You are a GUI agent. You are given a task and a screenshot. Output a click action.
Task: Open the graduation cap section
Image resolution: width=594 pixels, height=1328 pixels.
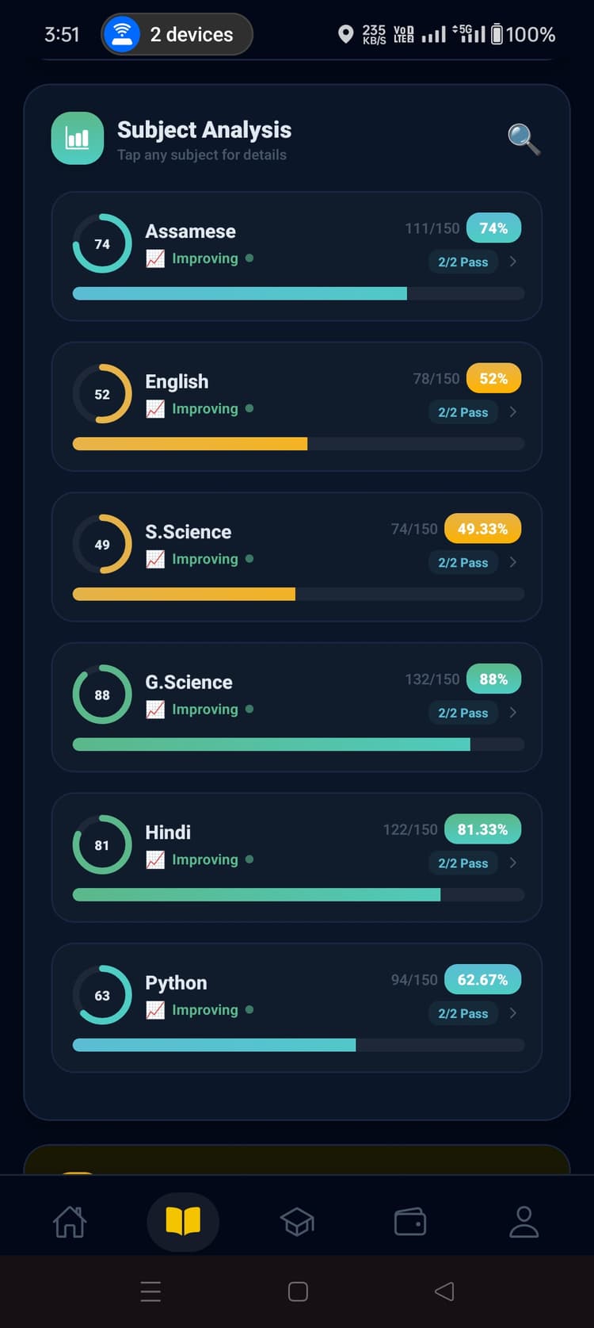click(297, 1222)
